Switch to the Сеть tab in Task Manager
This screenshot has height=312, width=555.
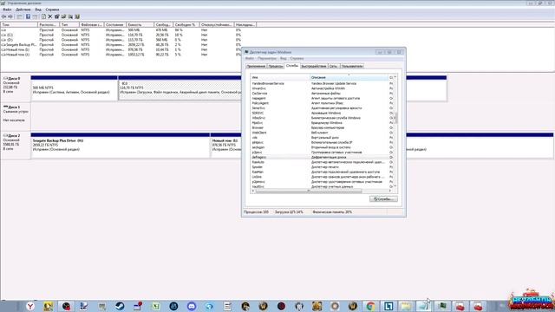[x=333, y=66]
